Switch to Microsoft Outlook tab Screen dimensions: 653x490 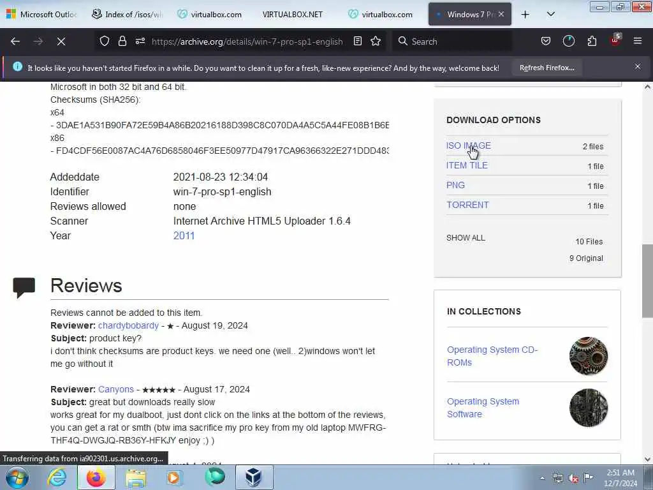tap(41, 15)
